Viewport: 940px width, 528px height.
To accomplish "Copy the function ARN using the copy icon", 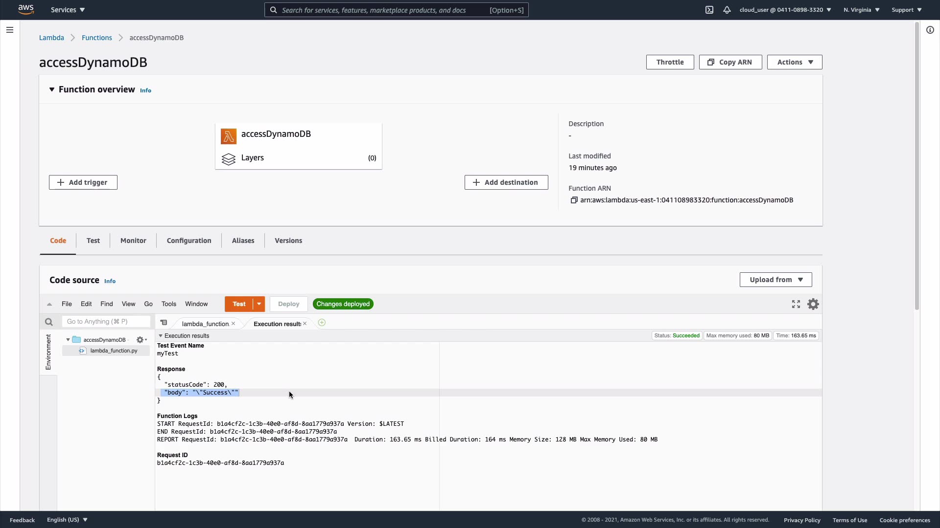I will 574,200.
